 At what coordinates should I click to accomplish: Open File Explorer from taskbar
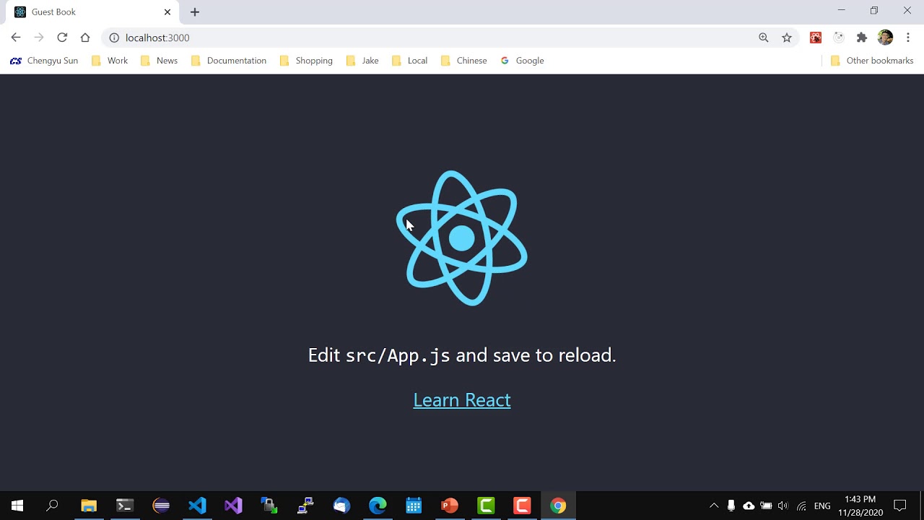(x=89, y=506)
